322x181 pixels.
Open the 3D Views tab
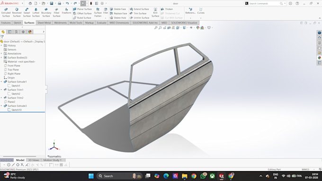click(x=34, y=160)
